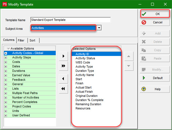This screenshot has height=130, width=172.
Task: Move selected column down with down arrow
Action: (x=129, y=66)
